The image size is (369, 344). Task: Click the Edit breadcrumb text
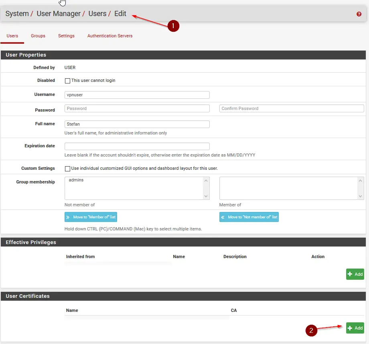click(x=120, y=14)
